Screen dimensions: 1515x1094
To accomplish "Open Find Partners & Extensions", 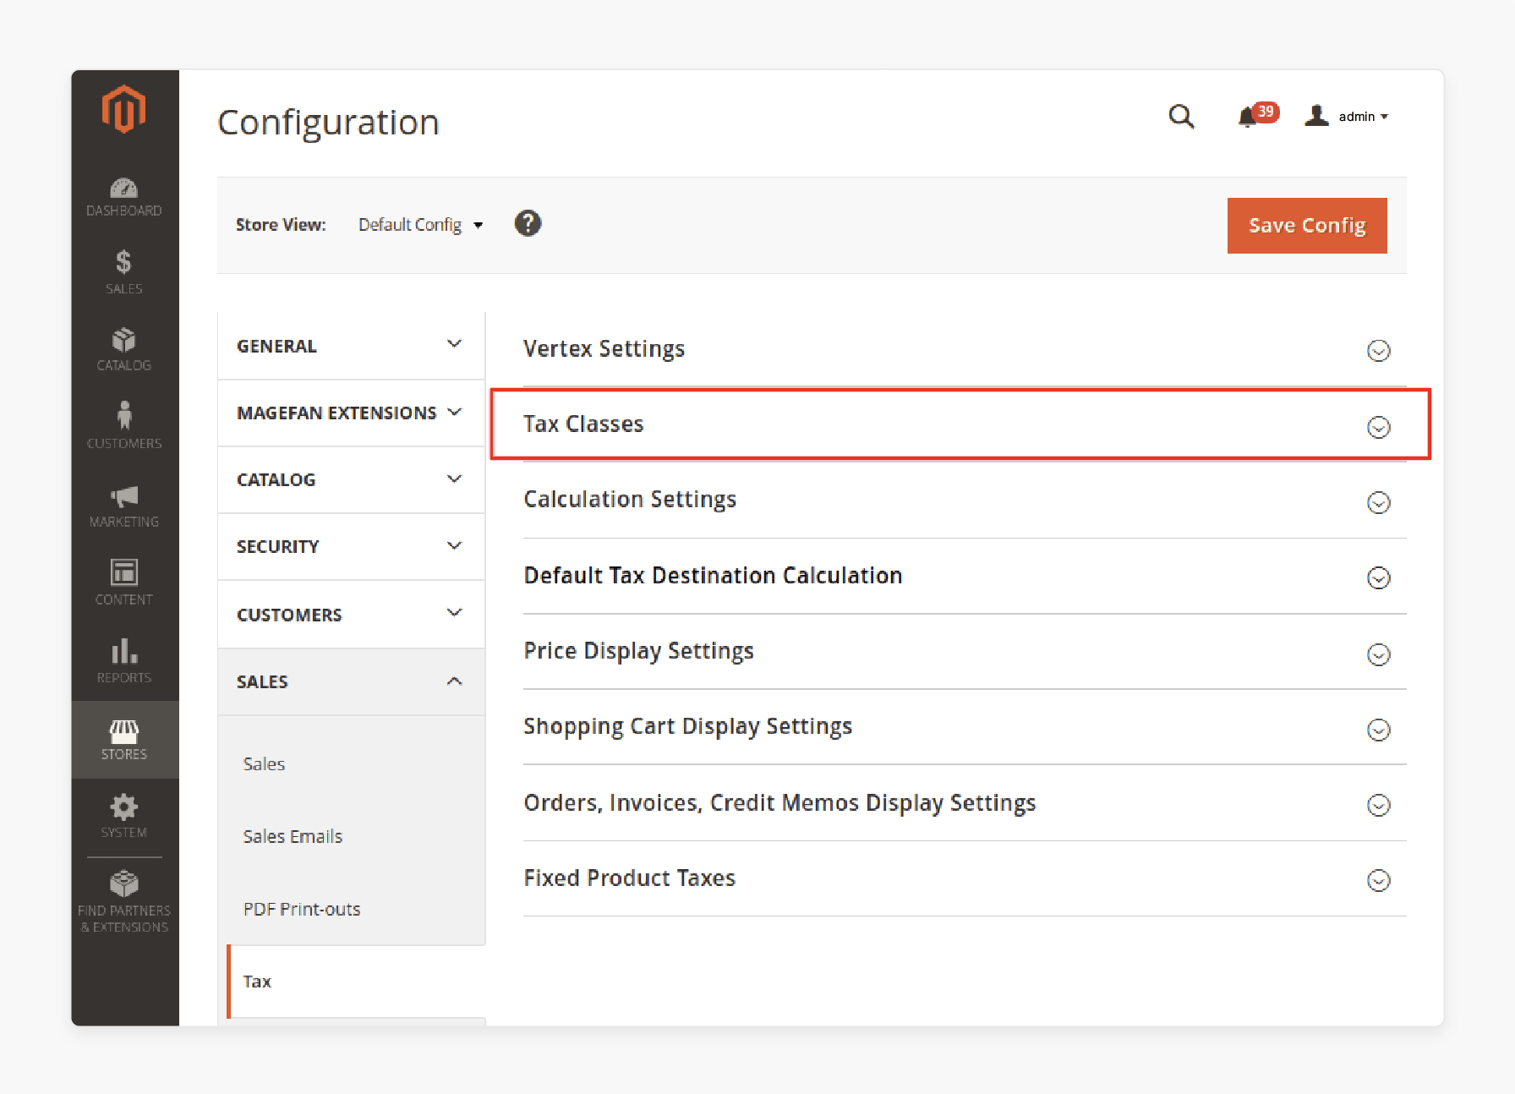I will click(124, 902).
